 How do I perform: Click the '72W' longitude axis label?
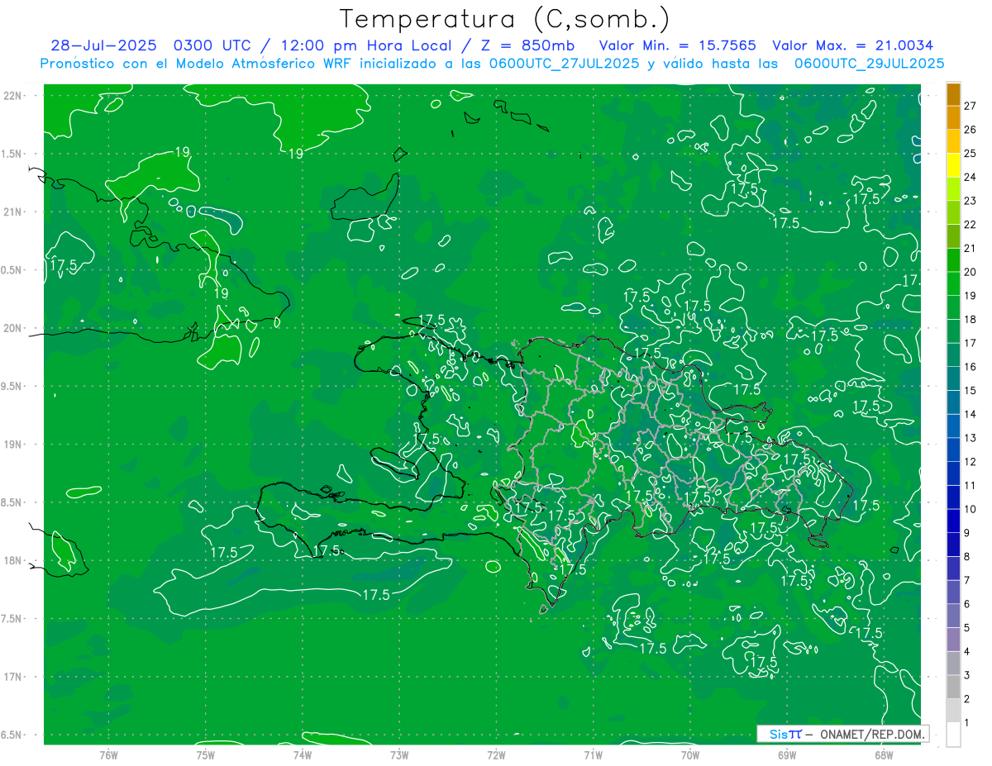coord(497,754)
